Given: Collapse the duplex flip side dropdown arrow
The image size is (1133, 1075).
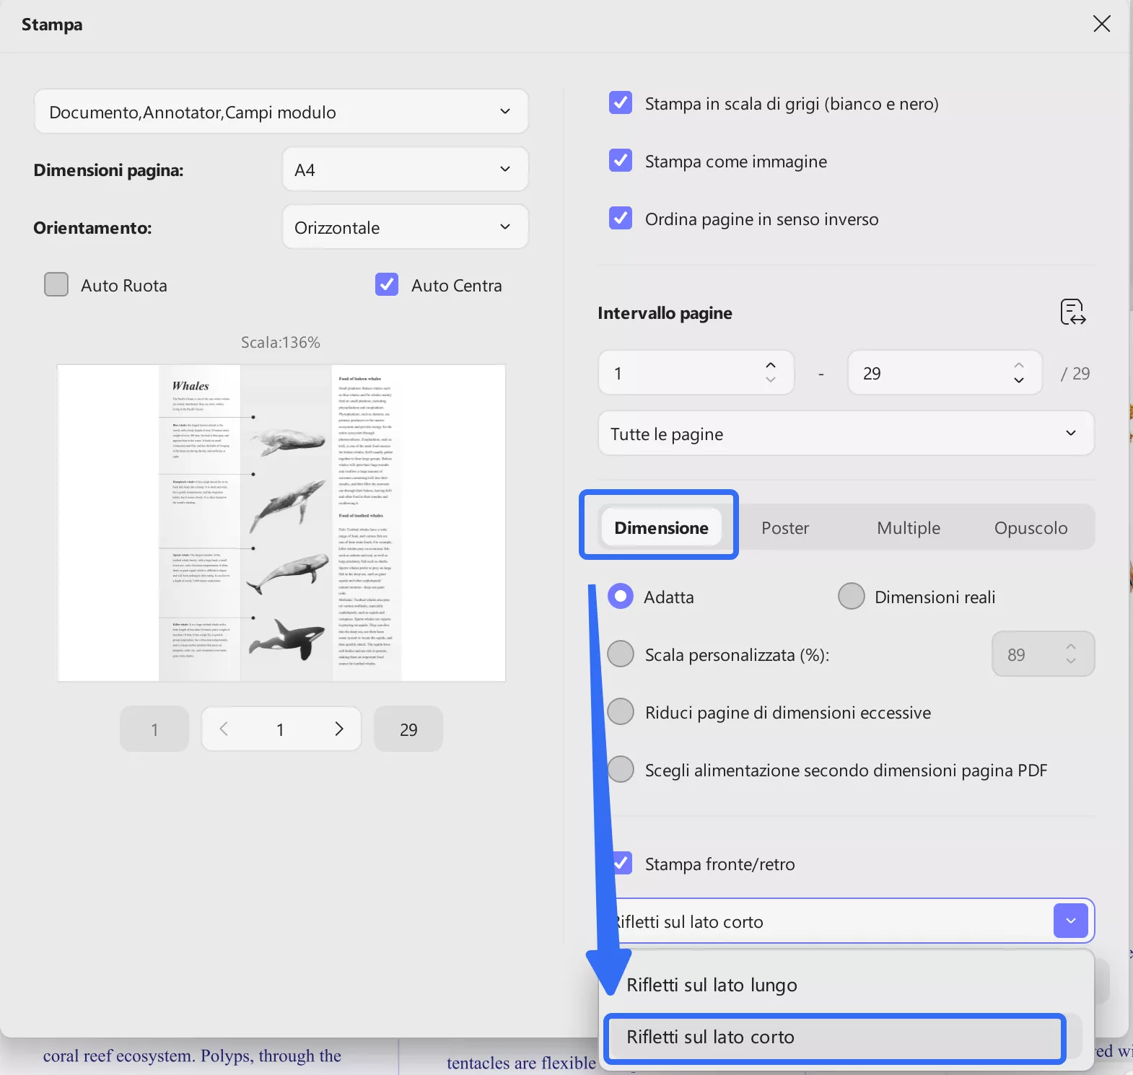Looking at the screenshot, I should (x=1071, y=921).
